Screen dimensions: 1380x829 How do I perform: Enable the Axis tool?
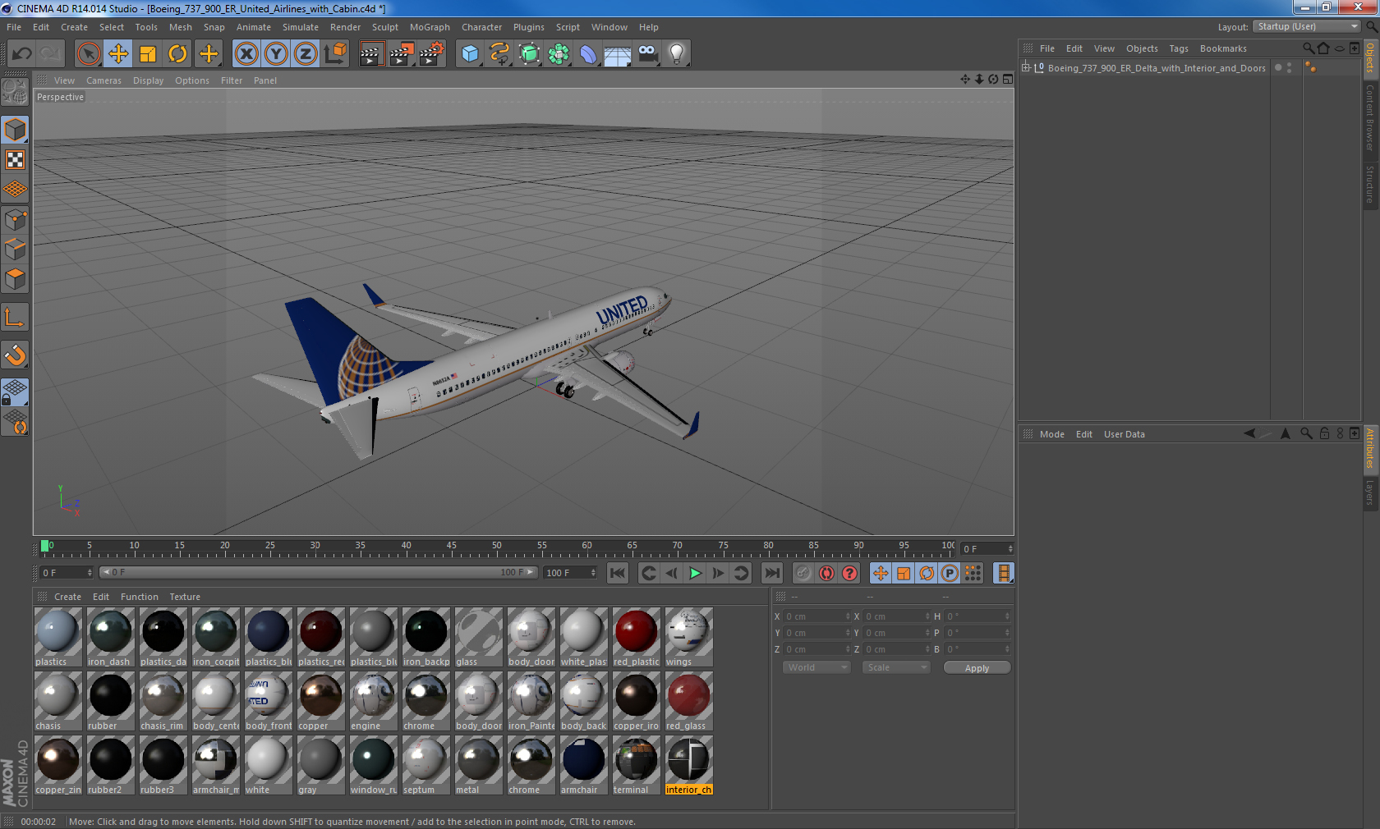tap(15, 317)
